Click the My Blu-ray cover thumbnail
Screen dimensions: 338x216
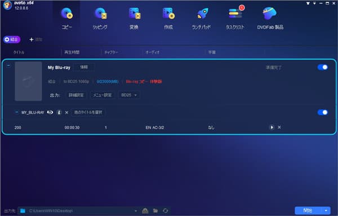click(x=28, y=81)
